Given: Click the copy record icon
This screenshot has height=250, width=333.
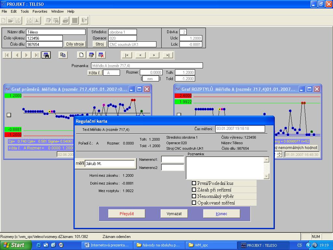Looking at the screenshot, I should point(63,55).
